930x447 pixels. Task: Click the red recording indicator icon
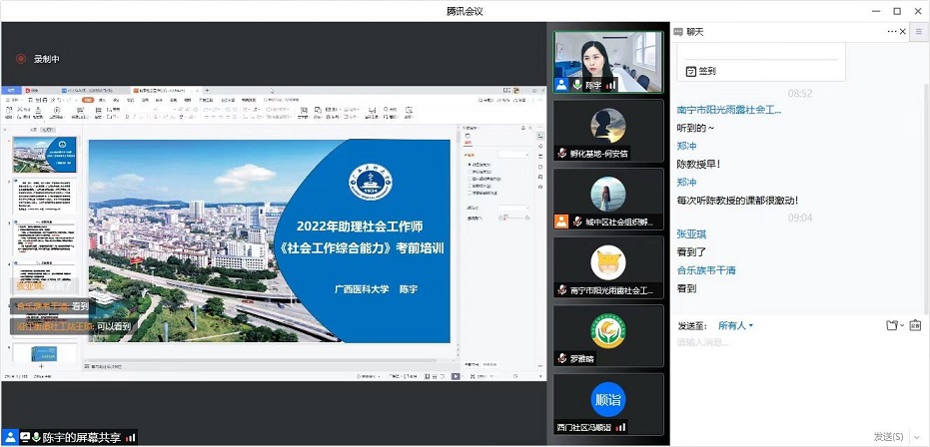(19, 59)
